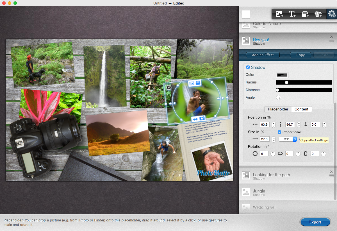Click the 'Looking for the path' layer icon

tap(246, 176)
